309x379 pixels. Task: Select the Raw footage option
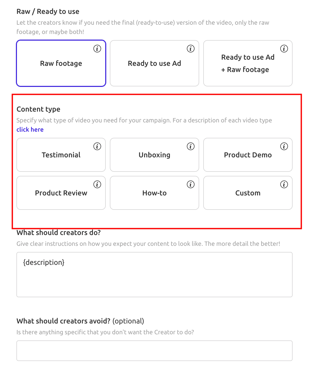tap(61, 63)
